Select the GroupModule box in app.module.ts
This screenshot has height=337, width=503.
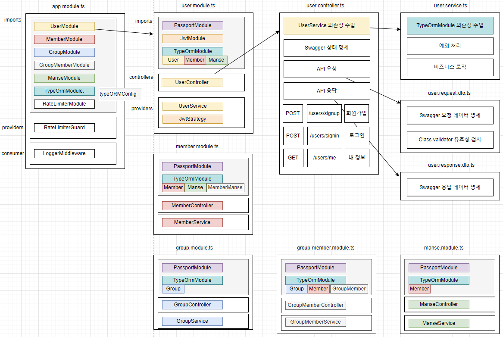[64, 52]
